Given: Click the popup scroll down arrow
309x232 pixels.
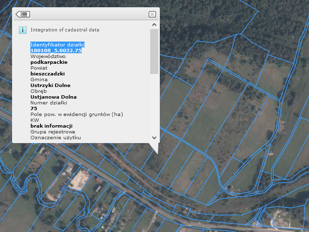Looking at the screenshot, I should [x=154, y=137].
